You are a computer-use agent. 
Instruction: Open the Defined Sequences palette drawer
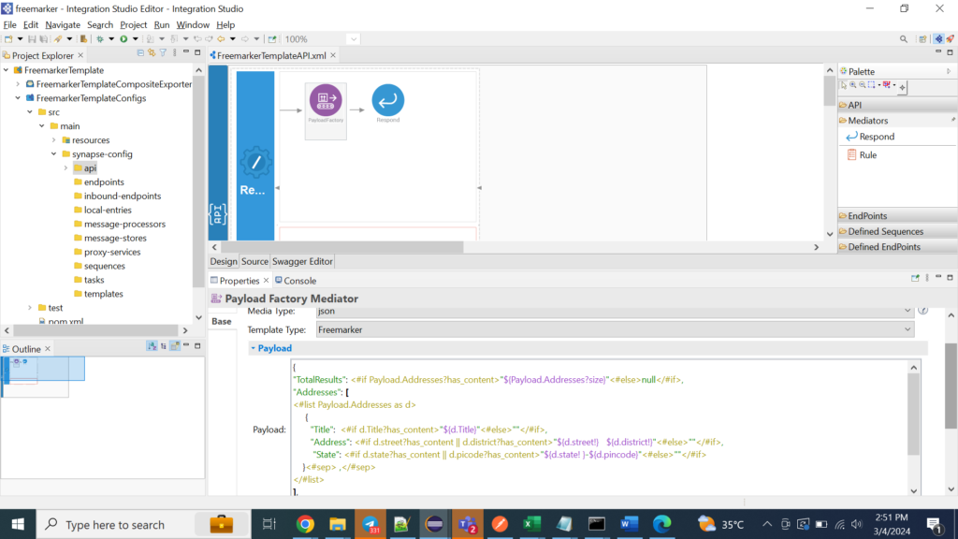pyautogui.click(x=885, y=231)
